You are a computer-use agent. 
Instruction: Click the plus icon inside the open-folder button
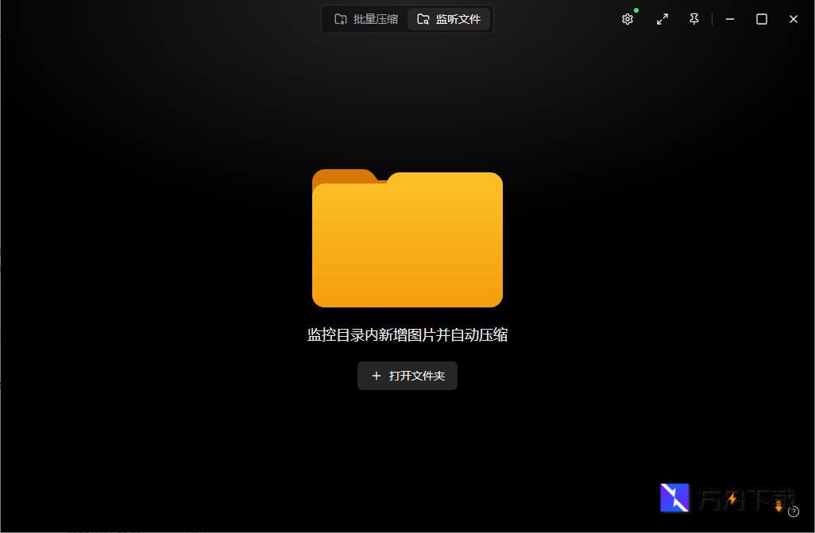[377, 376]
